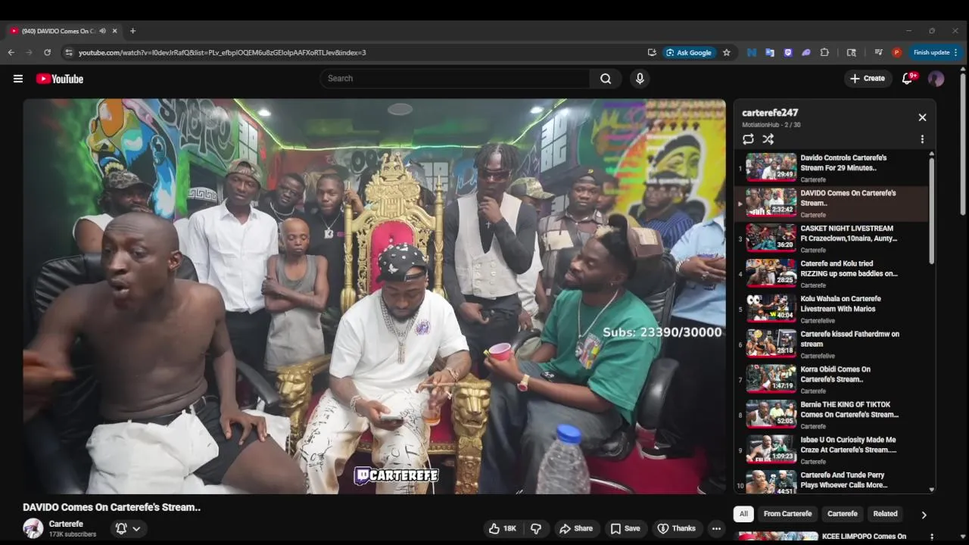Open the carterefe247 playlist title

[x=770, y=113]
